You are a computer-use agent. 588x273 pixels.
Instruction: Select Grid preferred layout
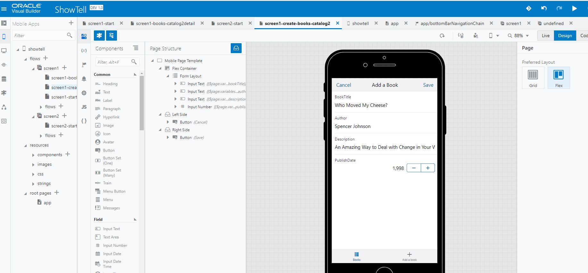pos(533,78)
